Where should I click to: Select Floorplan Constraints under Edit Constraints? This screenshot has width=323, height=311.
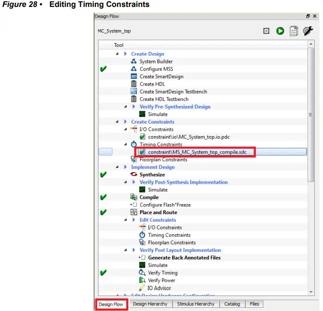(x=172, y=243)
